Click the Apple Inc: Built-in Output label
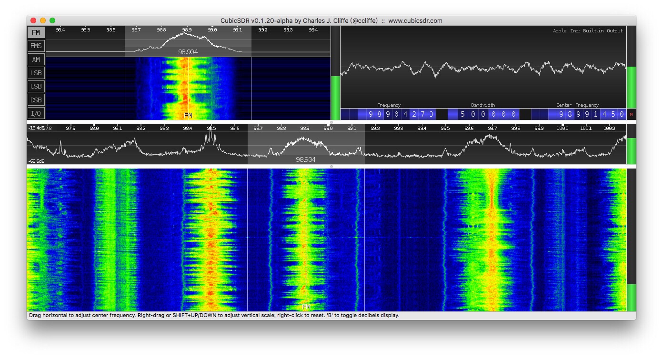 click(x=588, y=31)
